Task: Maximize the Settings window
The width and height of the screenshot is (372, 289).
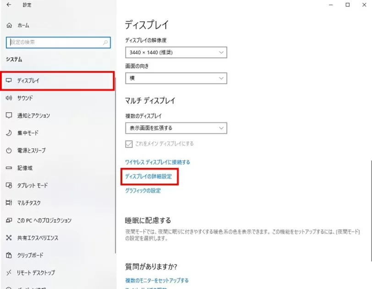Action: click(348, 5)
